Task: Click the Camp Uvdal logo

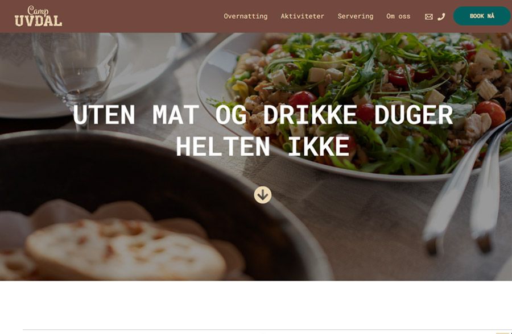Action: (38, 16)
